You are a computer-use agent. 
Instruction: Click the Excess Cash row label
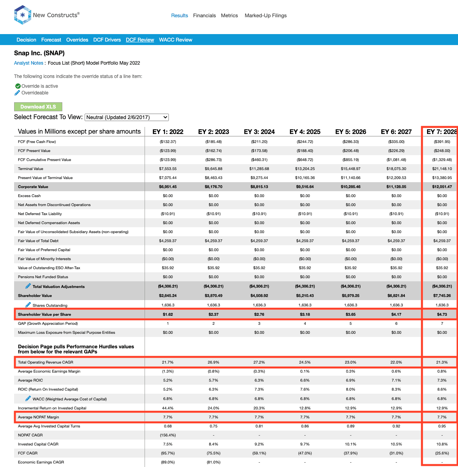(29, 195)
